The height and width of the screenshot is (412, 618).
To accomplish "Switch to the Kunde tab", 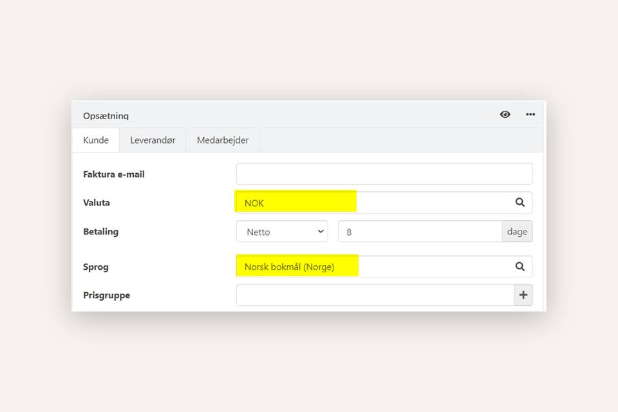I will (96, 140).
